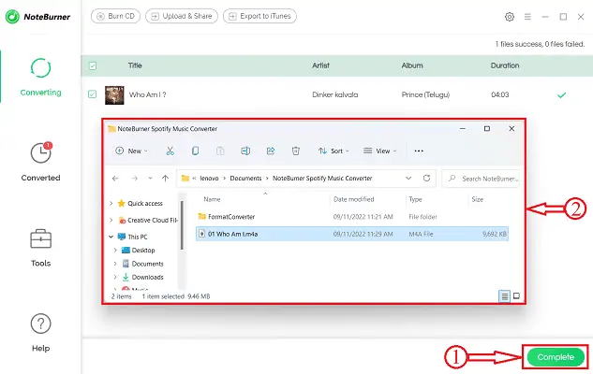Image resolution: width=593 pixels, height=374 pixels.
Task: Expand the Desktop tree node
Action: [115, 251]
